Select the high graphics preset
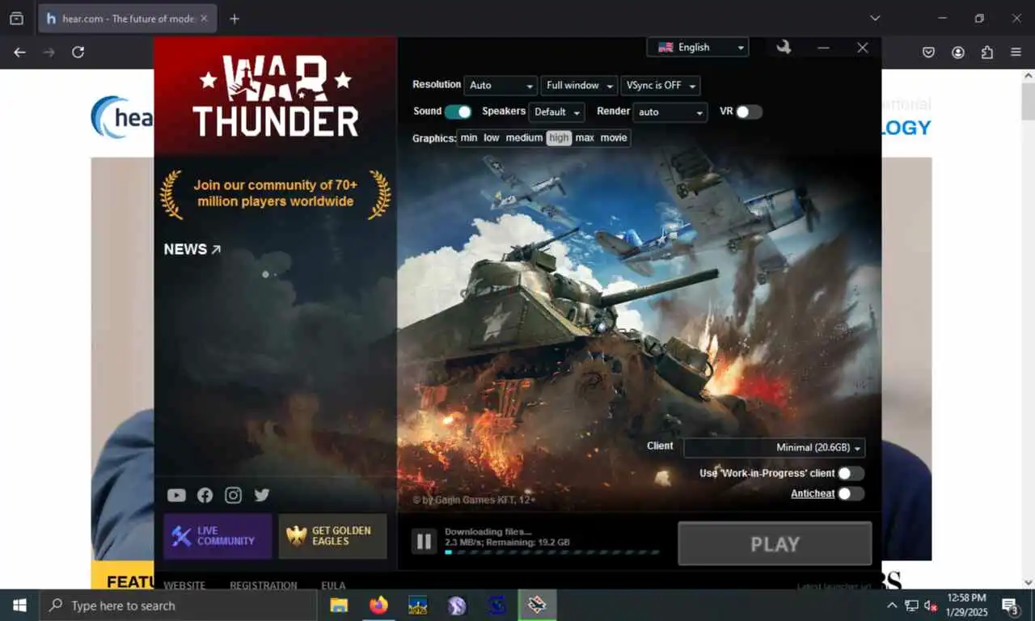 (x=559, y=138)
